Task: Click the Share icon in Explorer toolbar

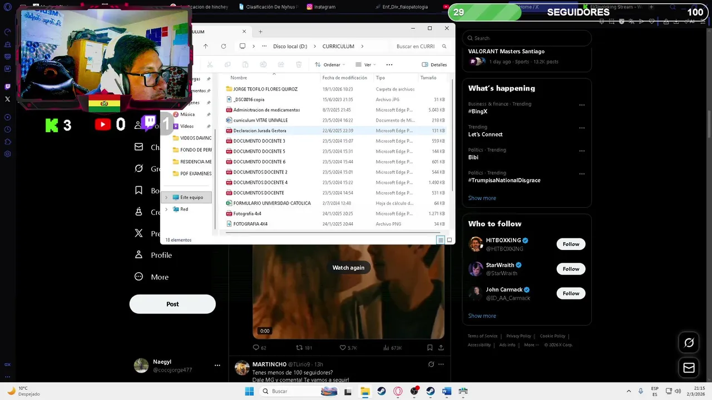Action: (x=281, y=64)
